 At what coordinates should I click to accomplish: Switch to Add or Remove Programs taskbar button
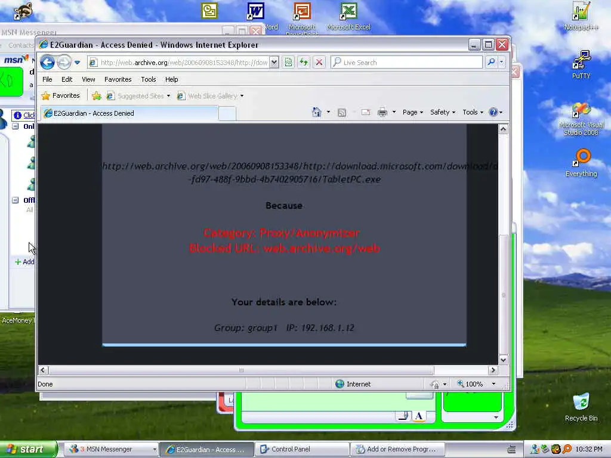pos(397,450)
